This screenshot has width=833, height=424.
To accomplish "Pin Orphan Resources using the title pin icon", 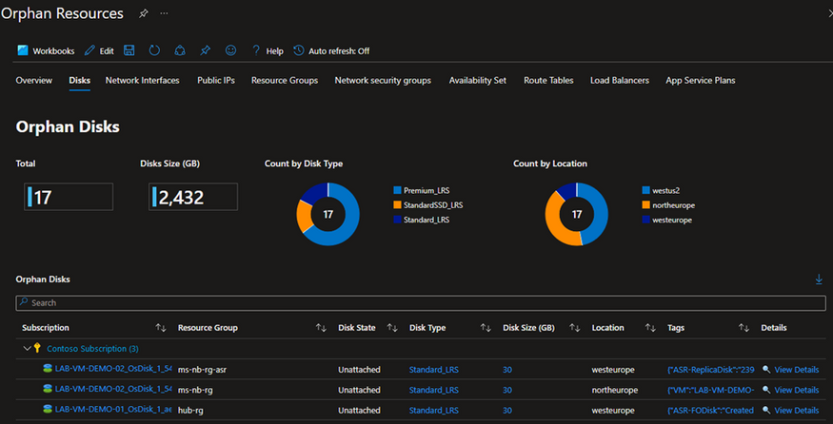I will point(143,14).
